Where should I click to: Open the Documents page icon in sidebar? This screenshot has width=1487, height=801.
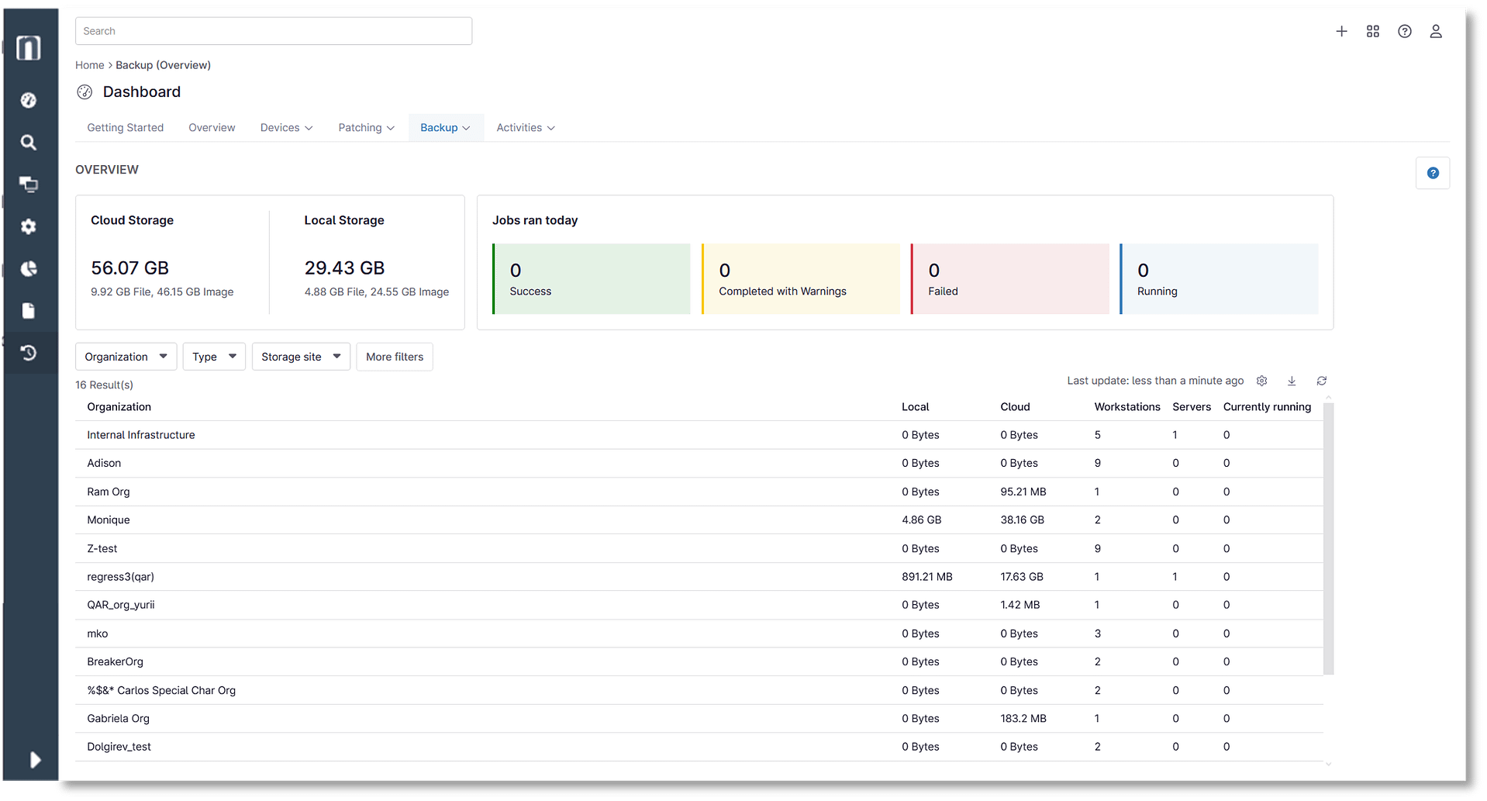click(29, 311)
